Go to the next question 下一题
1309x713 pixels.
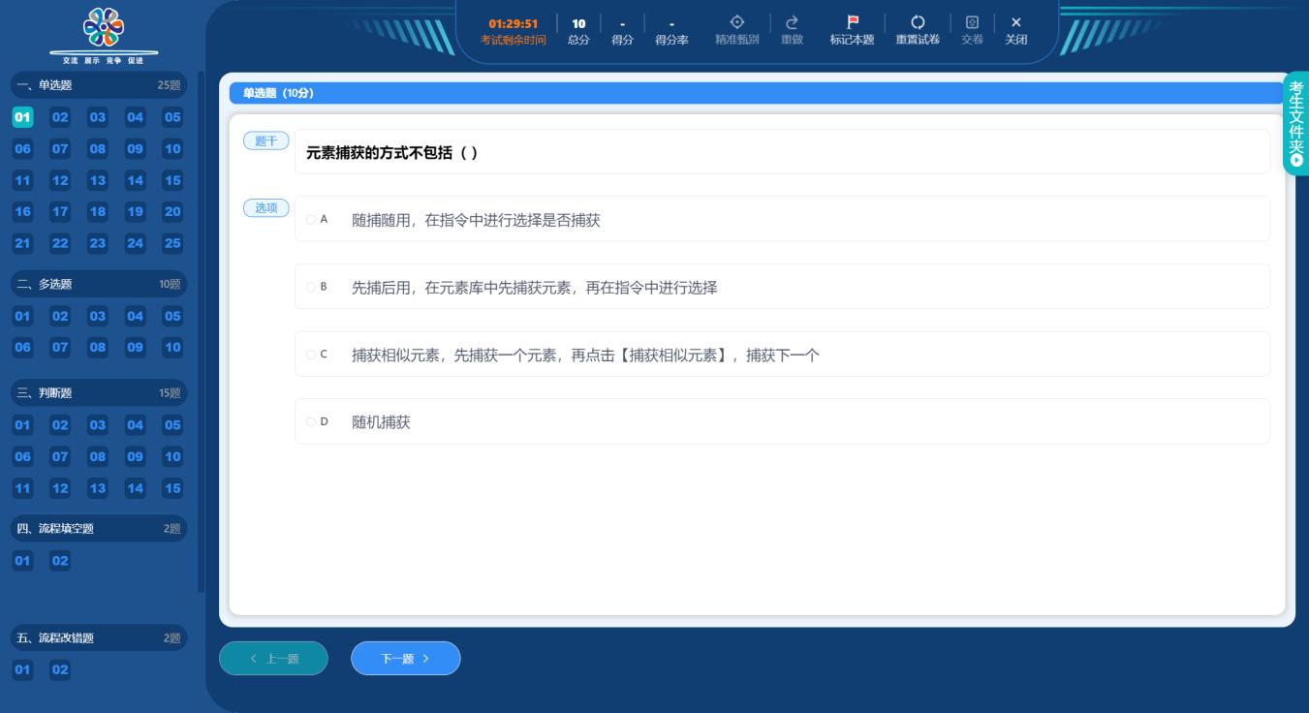point(405,659)
